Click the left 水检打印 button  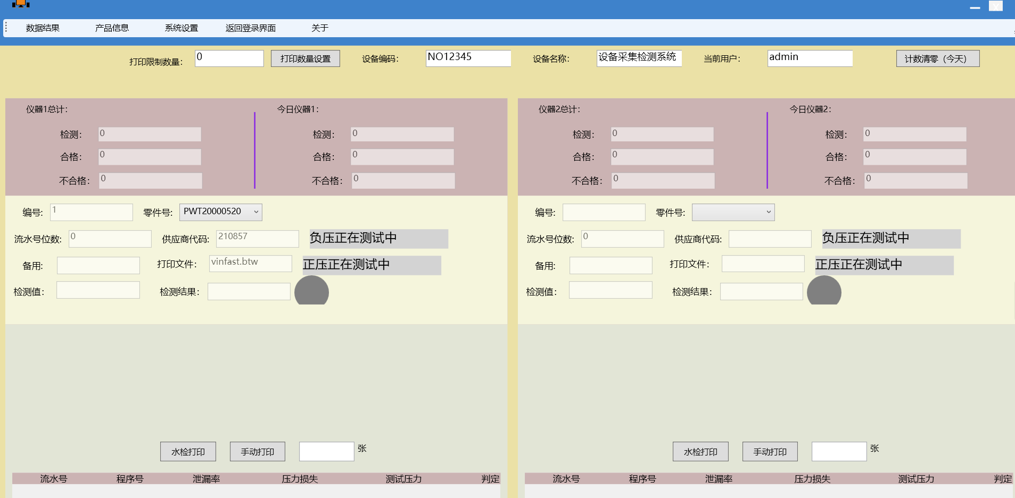188,452
